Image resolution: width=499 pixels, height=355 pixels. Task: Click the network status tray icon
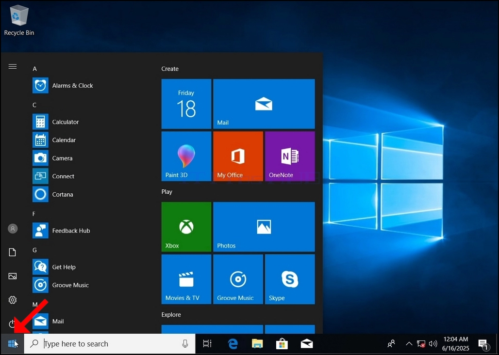[421, 344]
